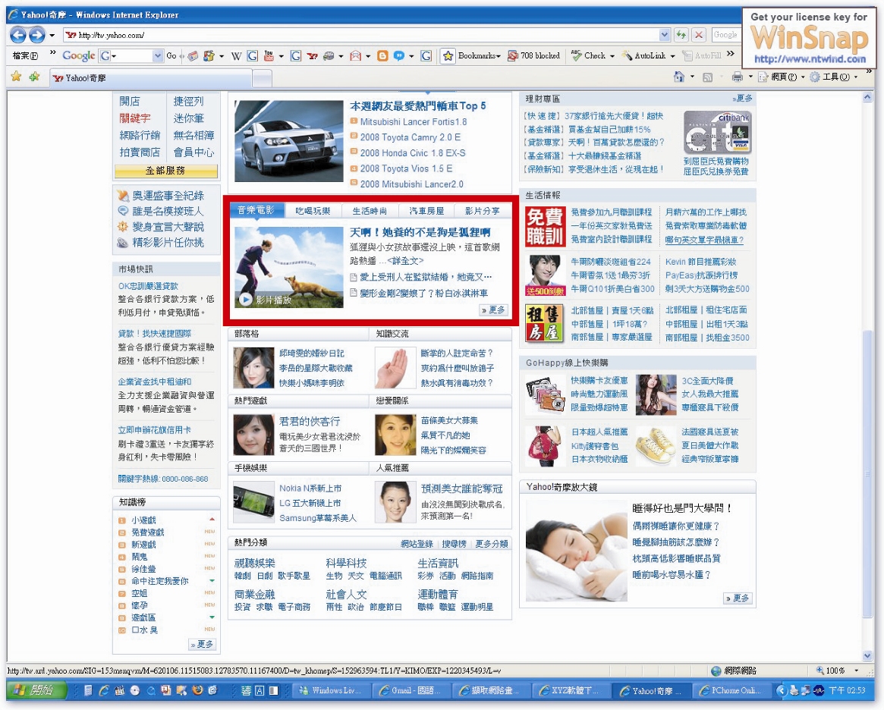Click the orange Blogger icon in Google toolbar

click(x=382, y=56)
